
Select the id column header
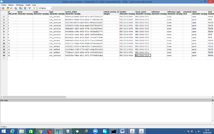pos(12,13)
